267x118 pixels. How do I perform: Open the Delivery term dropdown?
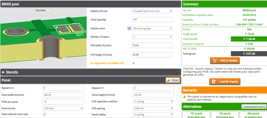152,28
